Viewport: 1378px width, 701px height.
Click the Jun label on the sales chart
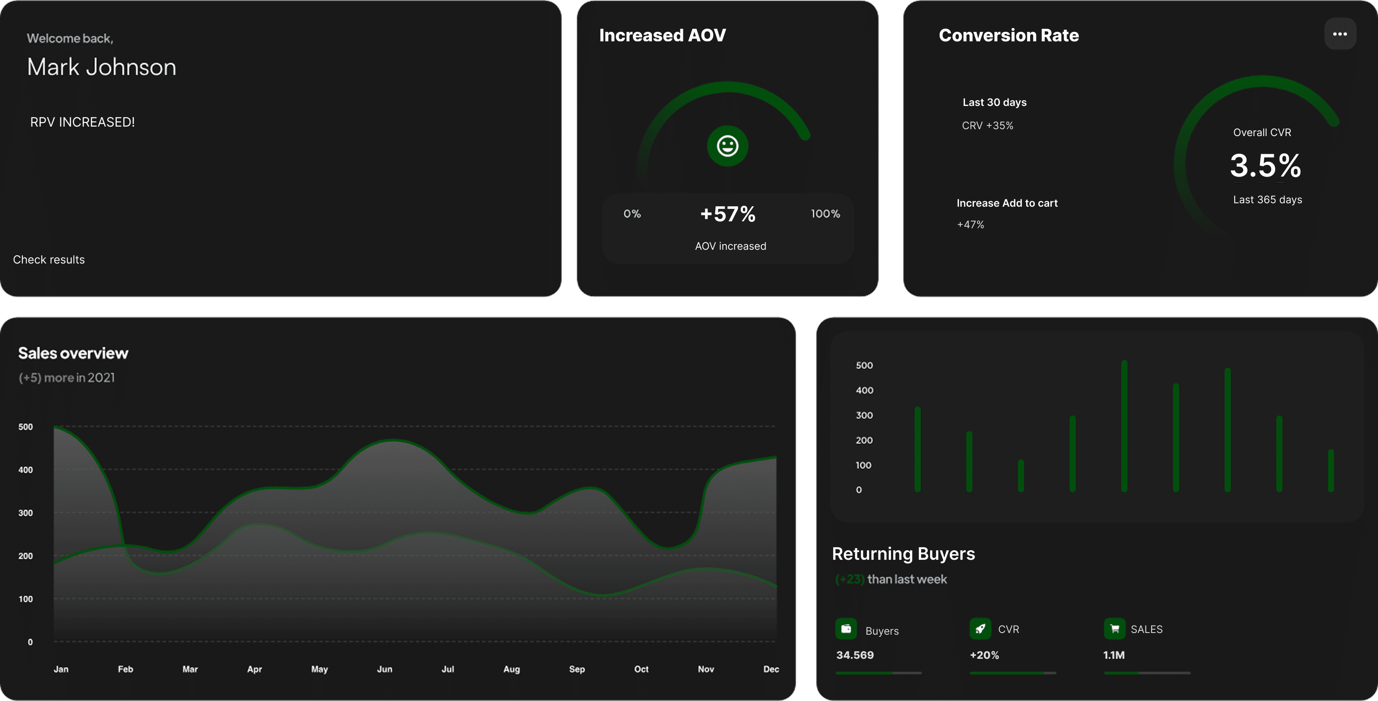(x=385, y=669)
